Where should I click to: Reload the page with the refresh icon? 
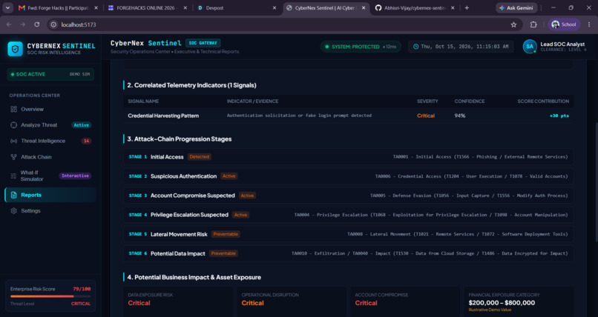tap(36, 24)
